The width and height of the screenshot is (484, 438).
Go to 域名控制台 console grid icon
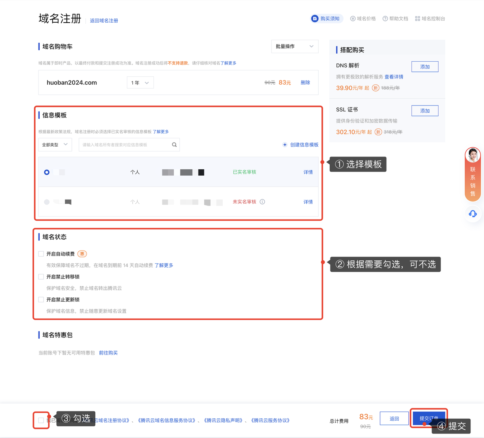tap(417, 19)
